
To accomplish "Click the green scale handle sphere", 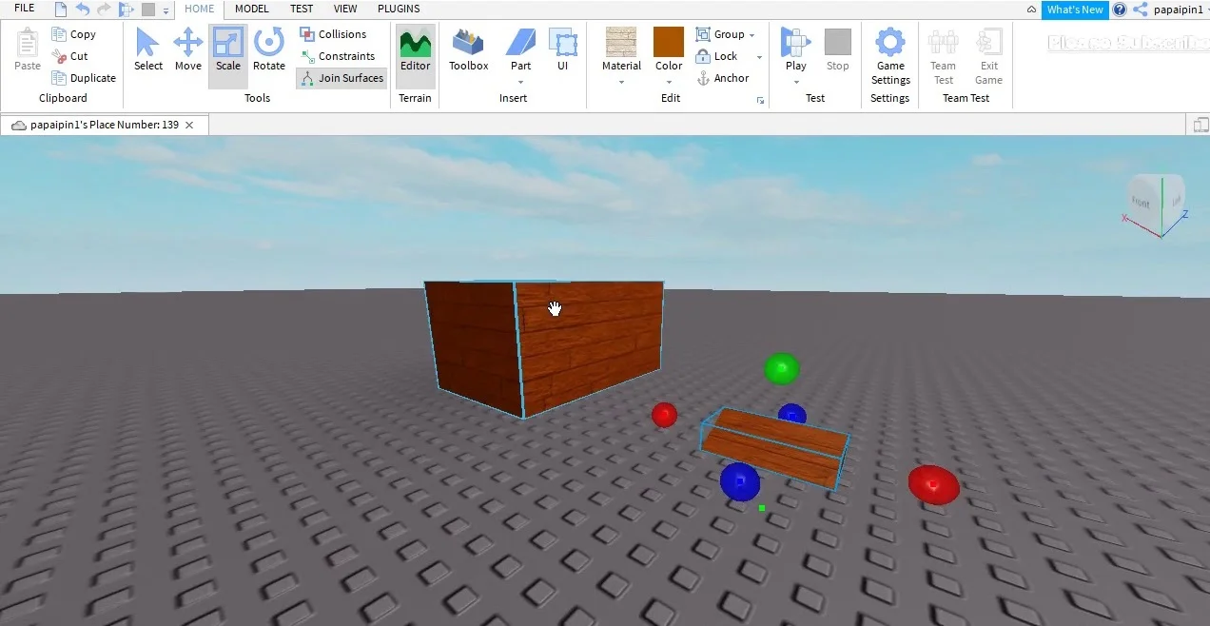I will point(782,368).
